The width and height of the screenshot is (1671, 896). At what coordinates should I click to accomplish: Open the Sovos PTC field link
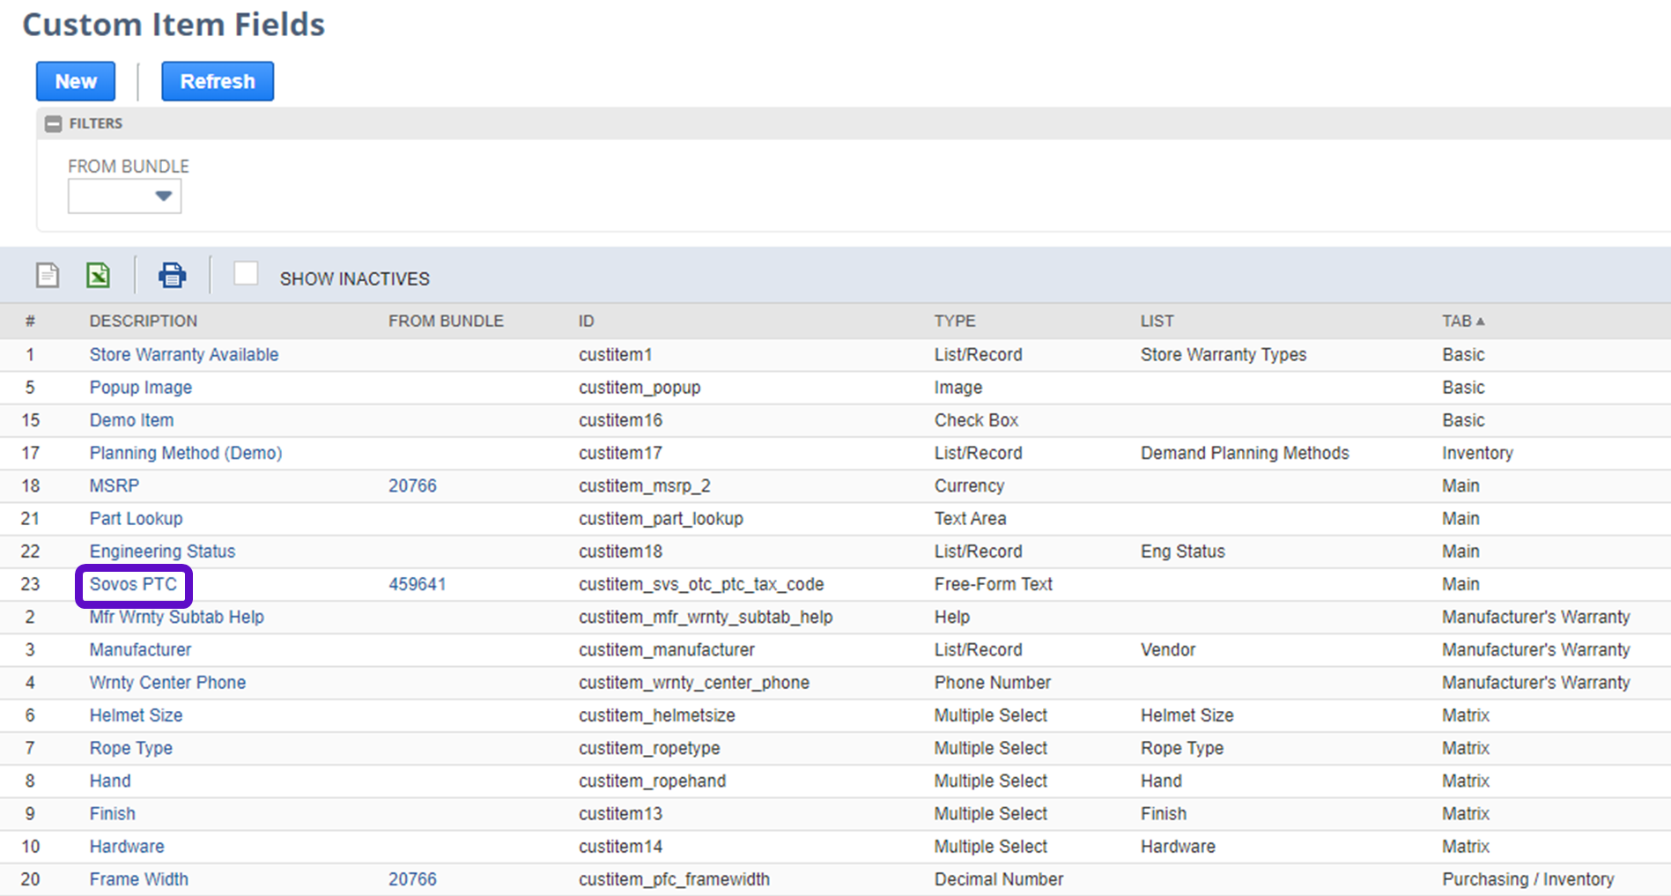pyautogui.click(x=133, y=584)
